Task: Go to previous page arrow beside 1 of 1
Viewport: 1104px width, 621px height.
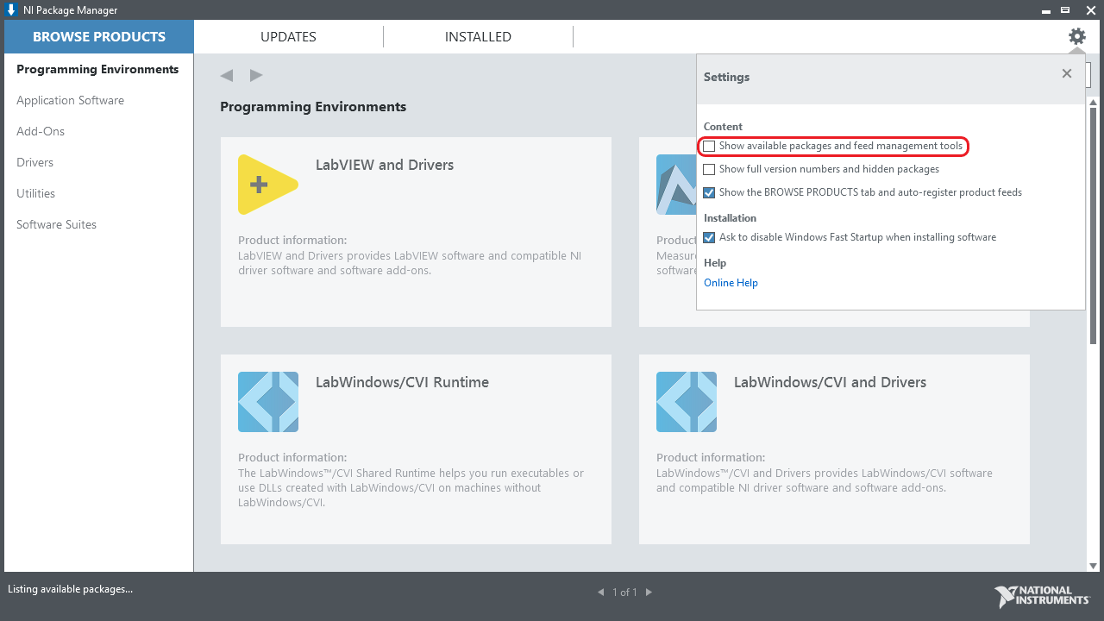Action: pyautogui.click(x=601, y=593)
